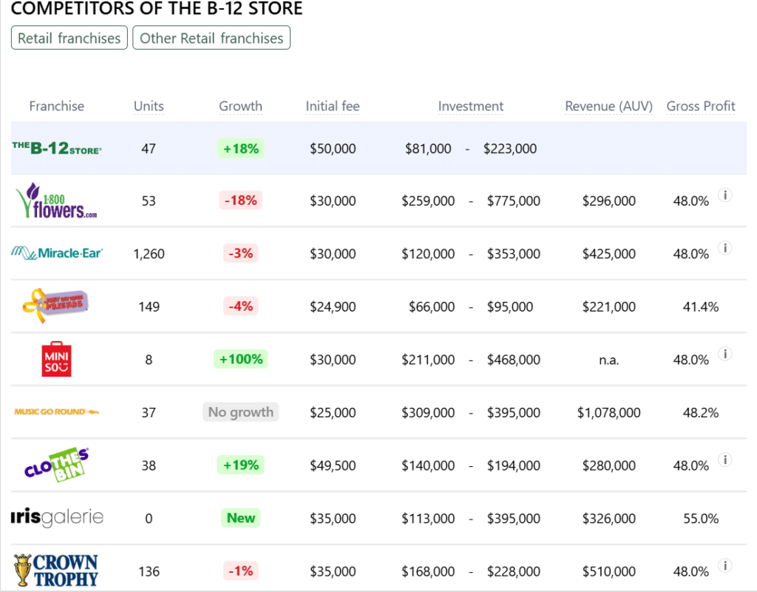The image size is (757, 592).
Task: Click the $775,000 maximum investment value
Action: 514,201
